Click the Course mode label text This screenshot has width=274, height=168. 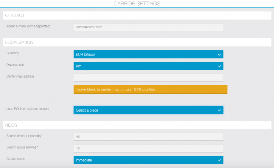16,159
